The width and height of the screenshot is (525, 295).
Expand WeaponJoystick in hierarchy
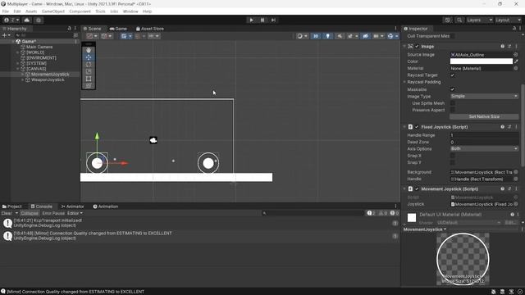pyautogui.click(x=22, y=80)
